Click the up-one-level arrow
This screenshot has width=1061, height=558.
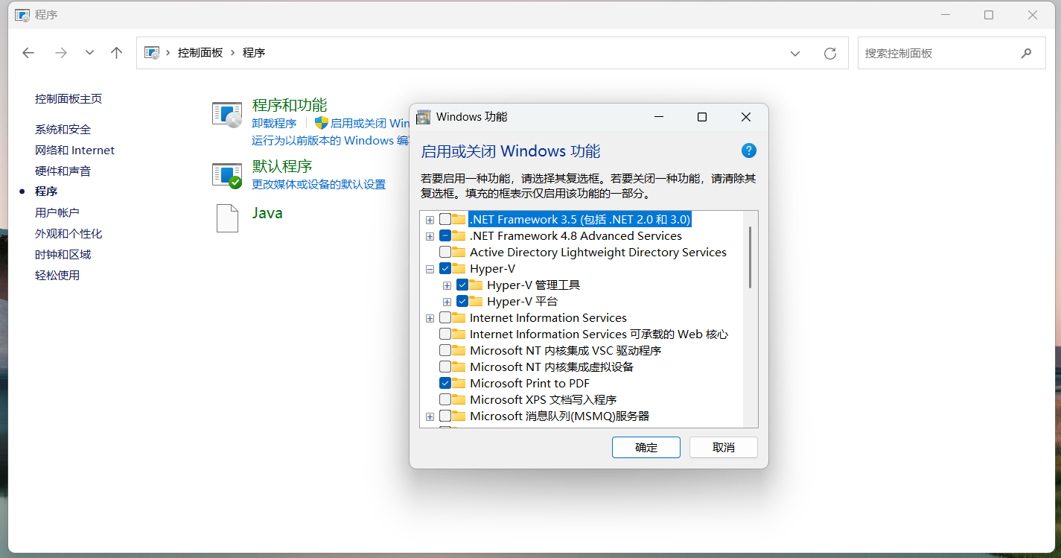click(116, 53)
